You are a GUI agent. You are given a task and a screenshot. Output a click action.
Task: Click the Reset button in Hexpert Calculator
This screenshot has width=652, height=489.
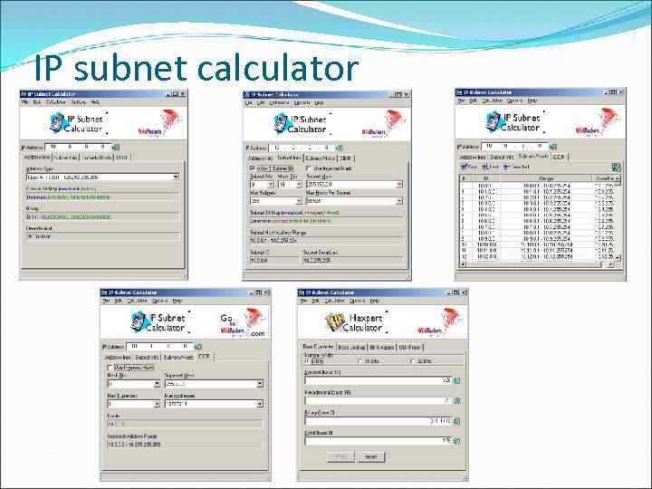[371, 457]
